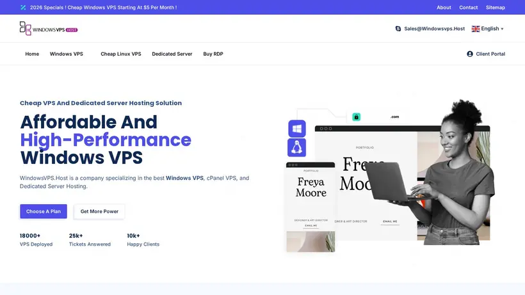Click the 2026 Specials promo banner text

(104, 7)
